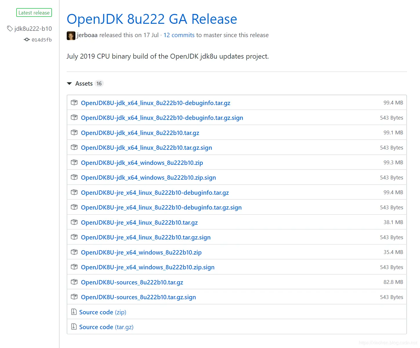Click package icon beside jre_x64_linux_8u222b10.tar.gz.sign
The width and height of the screenshot is (420, 348).
click(74, 237)
